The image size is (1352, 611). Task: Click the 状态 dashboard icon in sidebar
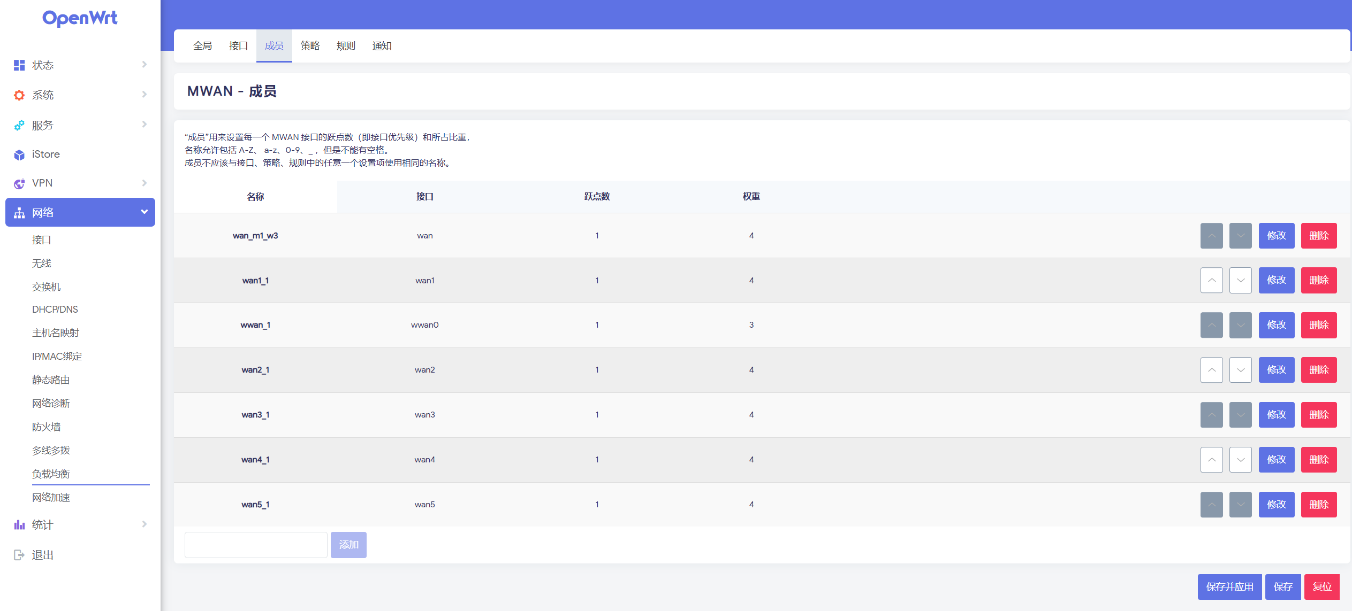[19, 65]
